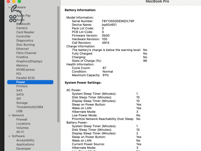The width and height of the screenshot is (201, 151).
Task: Click the Charge Information label
Action: 81,46
